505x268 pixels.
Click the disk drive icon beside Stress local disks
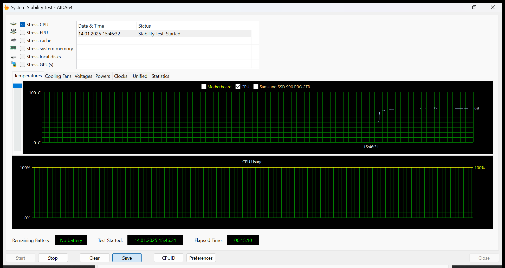click(14, 57)
